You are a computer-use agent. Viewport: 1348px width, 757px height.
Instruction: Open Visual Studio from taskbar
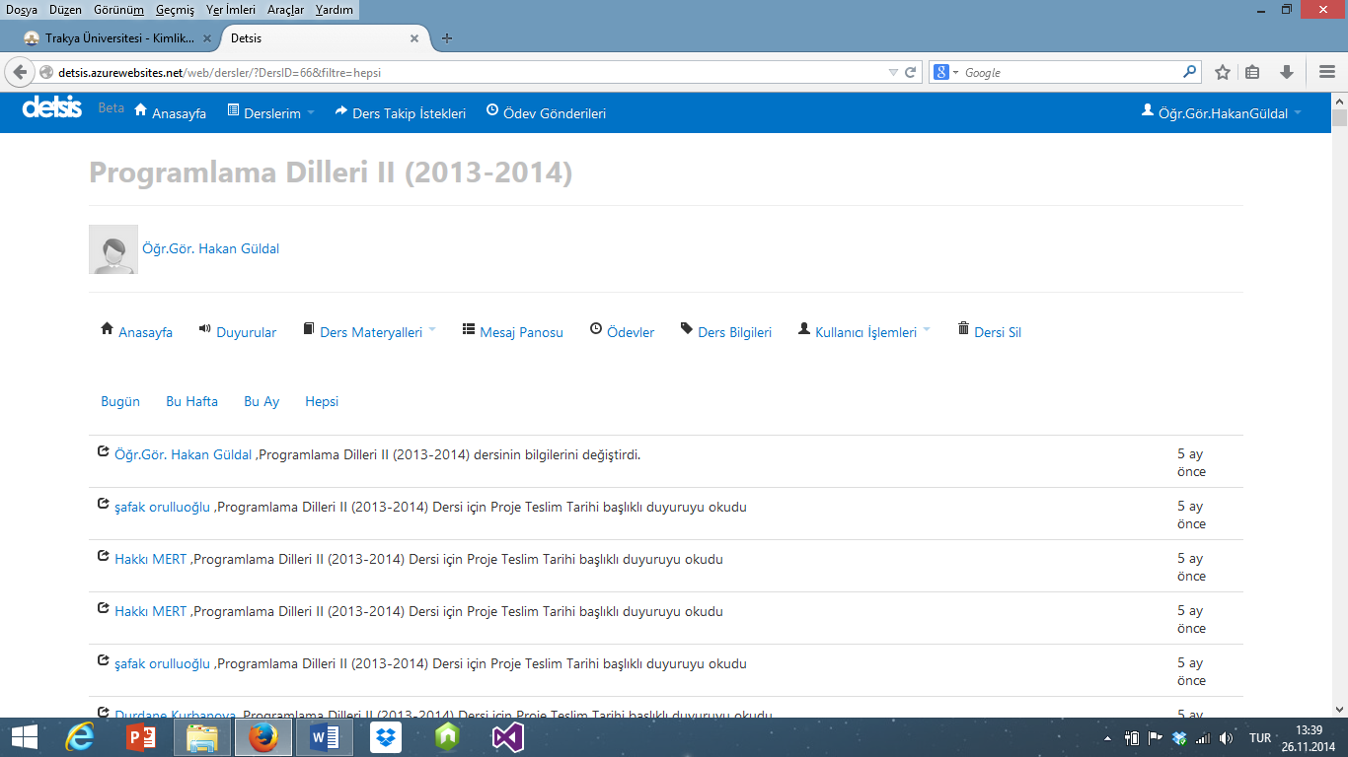point(508,737)
